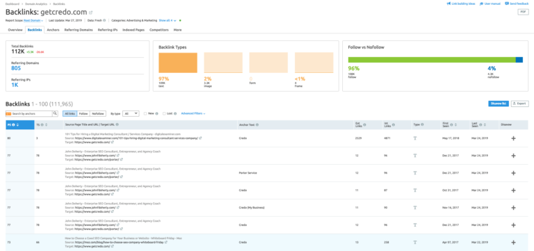Go to Dashboard in the breadcrumb
Viewport: 534px width, 251px height.
point(13,3)
